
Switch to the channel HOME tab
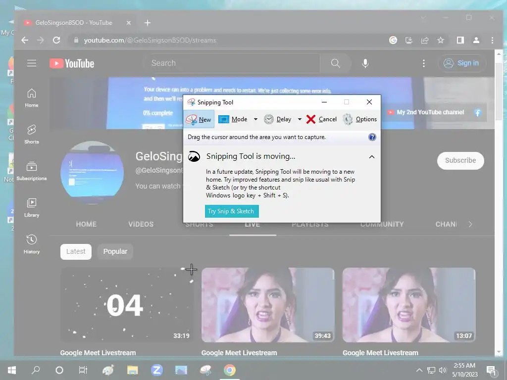tap(86, 224)
